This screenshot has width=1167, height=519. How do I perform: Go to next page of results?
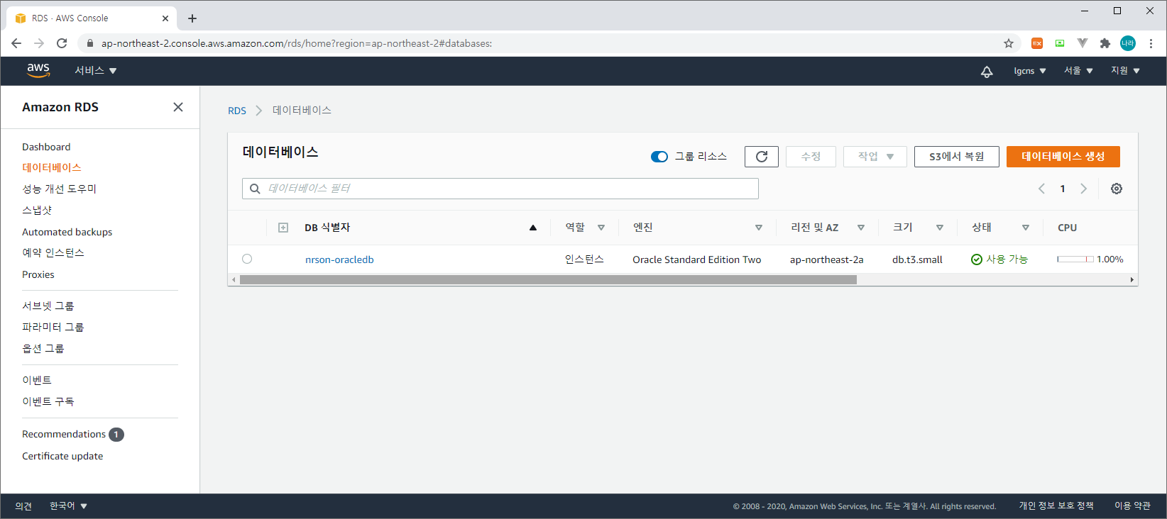(x=1084, y=189)
